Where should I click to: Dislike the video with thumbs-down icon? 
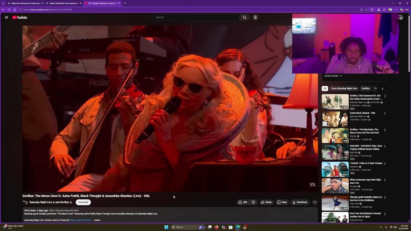coord(253,202)
